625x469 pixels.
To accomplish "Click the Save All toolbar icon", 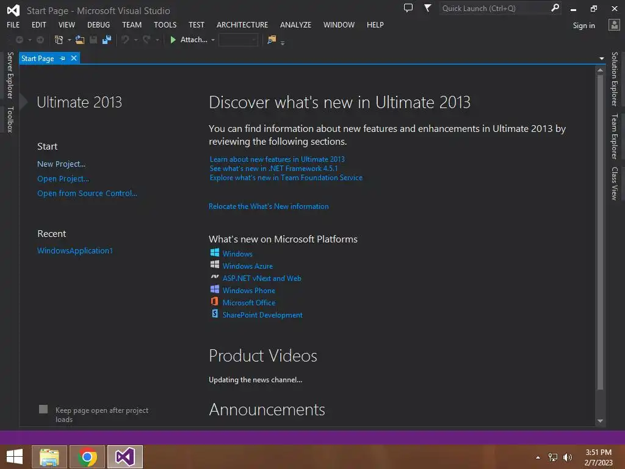I will tap(107, 40).
